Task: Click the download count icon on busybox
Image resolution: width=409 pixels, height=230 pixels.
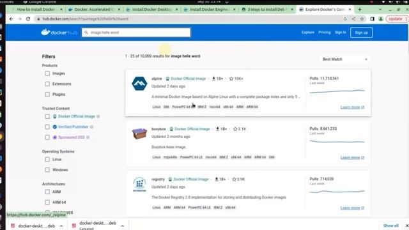Action: coord(217,129)
